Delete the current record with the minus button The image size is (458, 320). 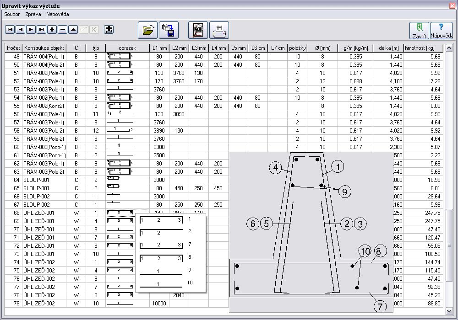click(62, 29)
